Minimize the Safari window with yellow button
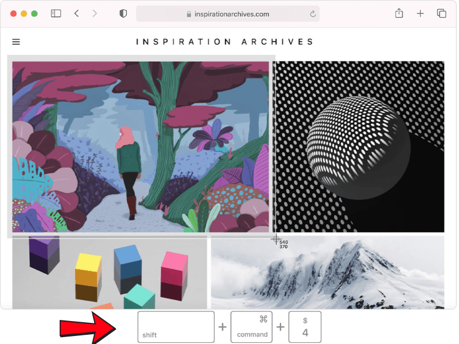459x344 pixels. pos(24,13)
